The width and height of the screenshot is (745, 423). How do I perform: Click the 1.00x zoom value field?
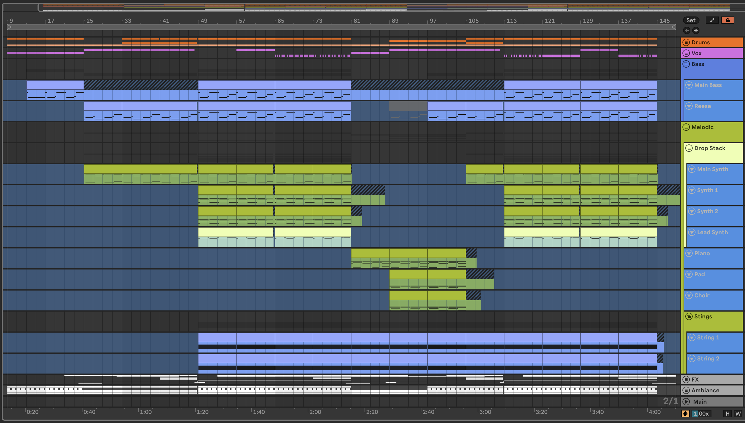[x=701, y=413]
